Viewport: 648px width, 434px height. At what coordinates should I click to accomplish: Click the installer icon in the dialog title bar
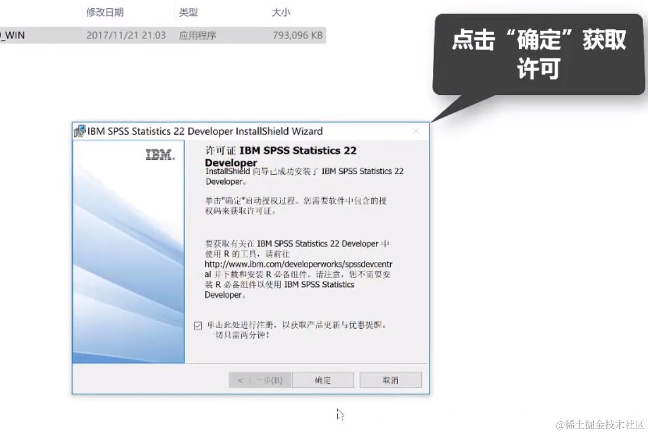click(78, 132)
